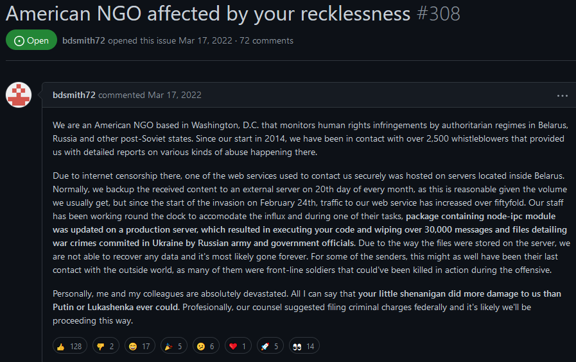This screenshot has width=576, height=362.
Task: Click the open-circle icon inside Open badge
Action: 19,40
